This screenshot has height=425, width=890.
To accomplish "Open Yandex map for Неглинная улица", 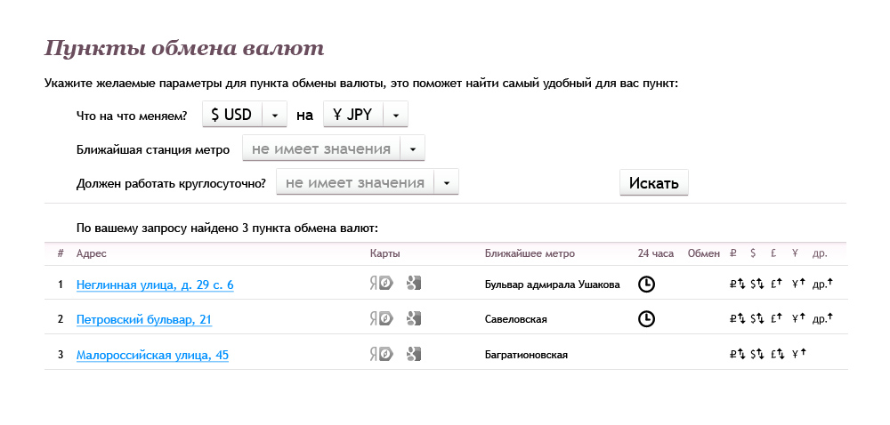I will (381, 284).
